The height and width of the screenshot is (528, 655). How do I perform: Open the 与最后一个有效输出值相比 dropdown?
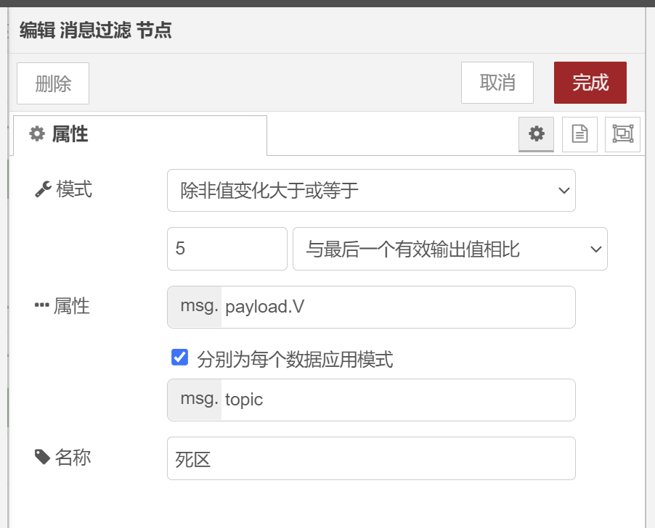[x=450, y=249]
